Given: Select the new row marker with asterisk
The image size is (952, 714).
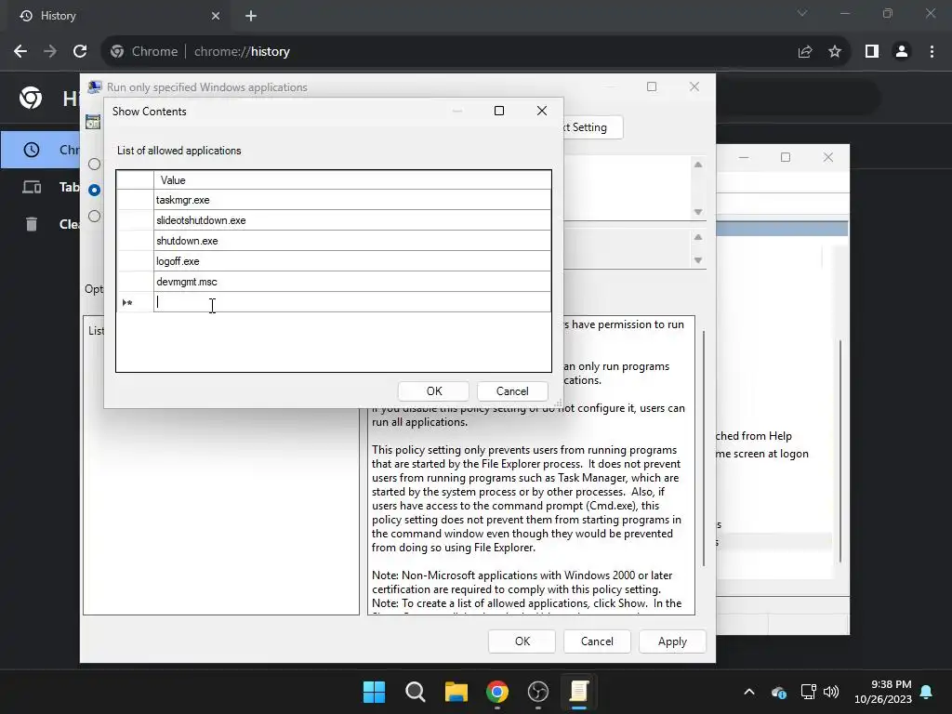Looking at the screenshot, I should 135,302.
